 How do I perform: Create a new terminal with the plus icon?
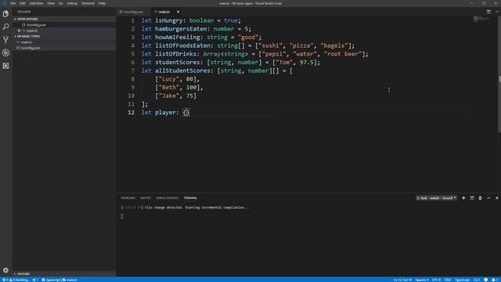(x=463, y=198)
